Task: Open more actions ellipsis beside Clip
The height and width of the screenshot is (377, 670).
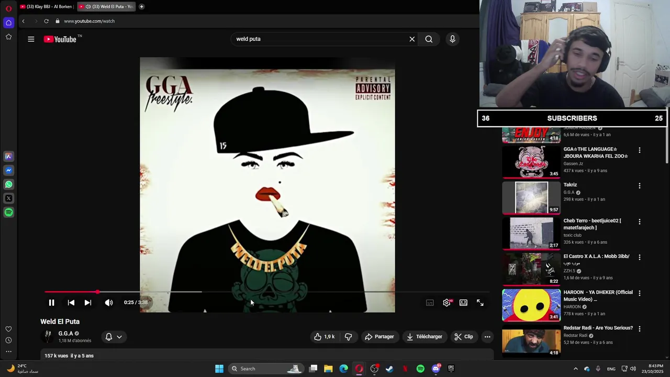Action: [487, 337]
